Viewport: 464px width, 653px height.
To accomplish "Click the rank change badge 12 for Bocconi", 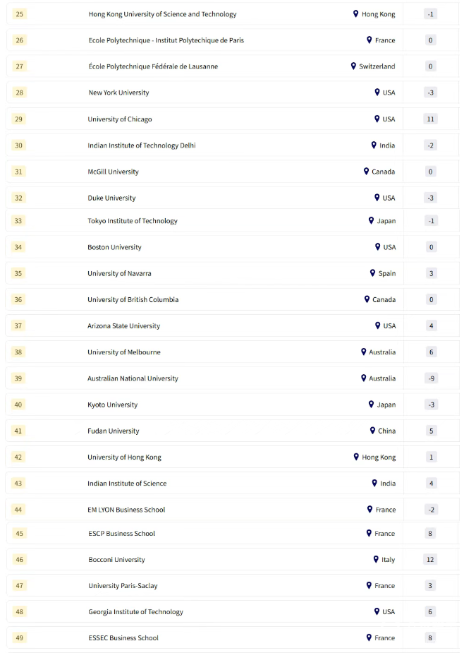I will tap(430, 559).
